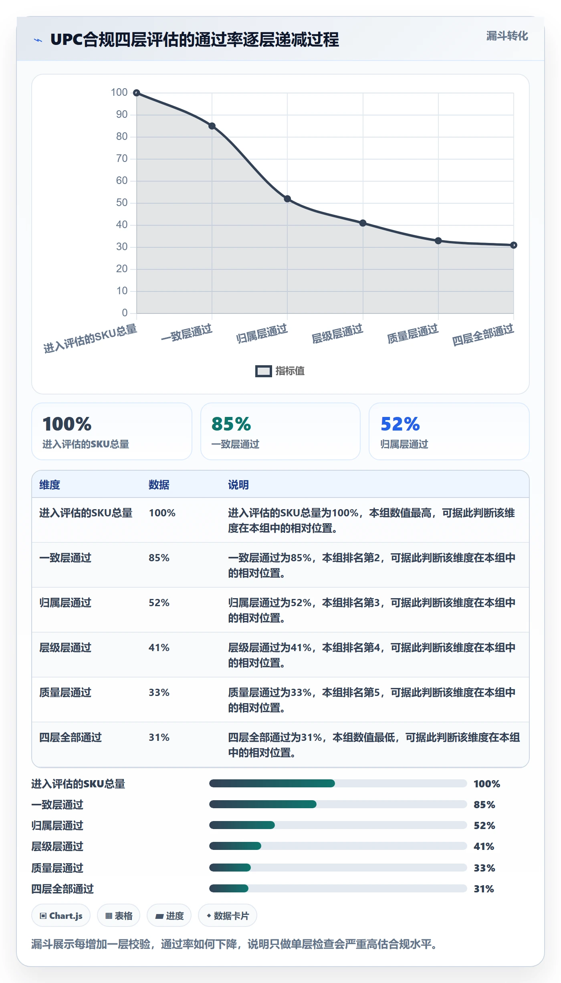Click the 52% value in the table
Screen dimensions: 561x983
(x=159, y=603)
